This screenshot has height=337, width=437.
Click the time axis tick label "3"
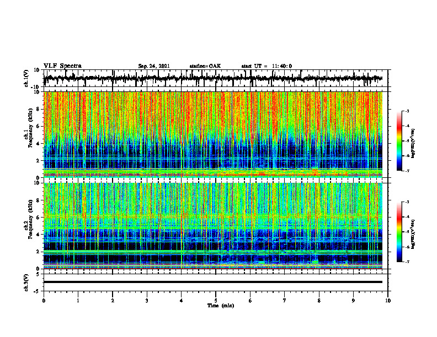147,301
